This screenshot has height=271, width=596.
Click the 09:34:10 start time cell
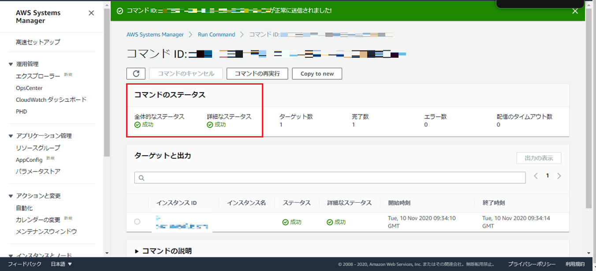point(422,222)
